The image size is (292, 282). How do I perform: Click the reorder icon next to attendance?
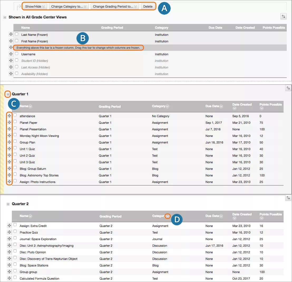[9, 116]
